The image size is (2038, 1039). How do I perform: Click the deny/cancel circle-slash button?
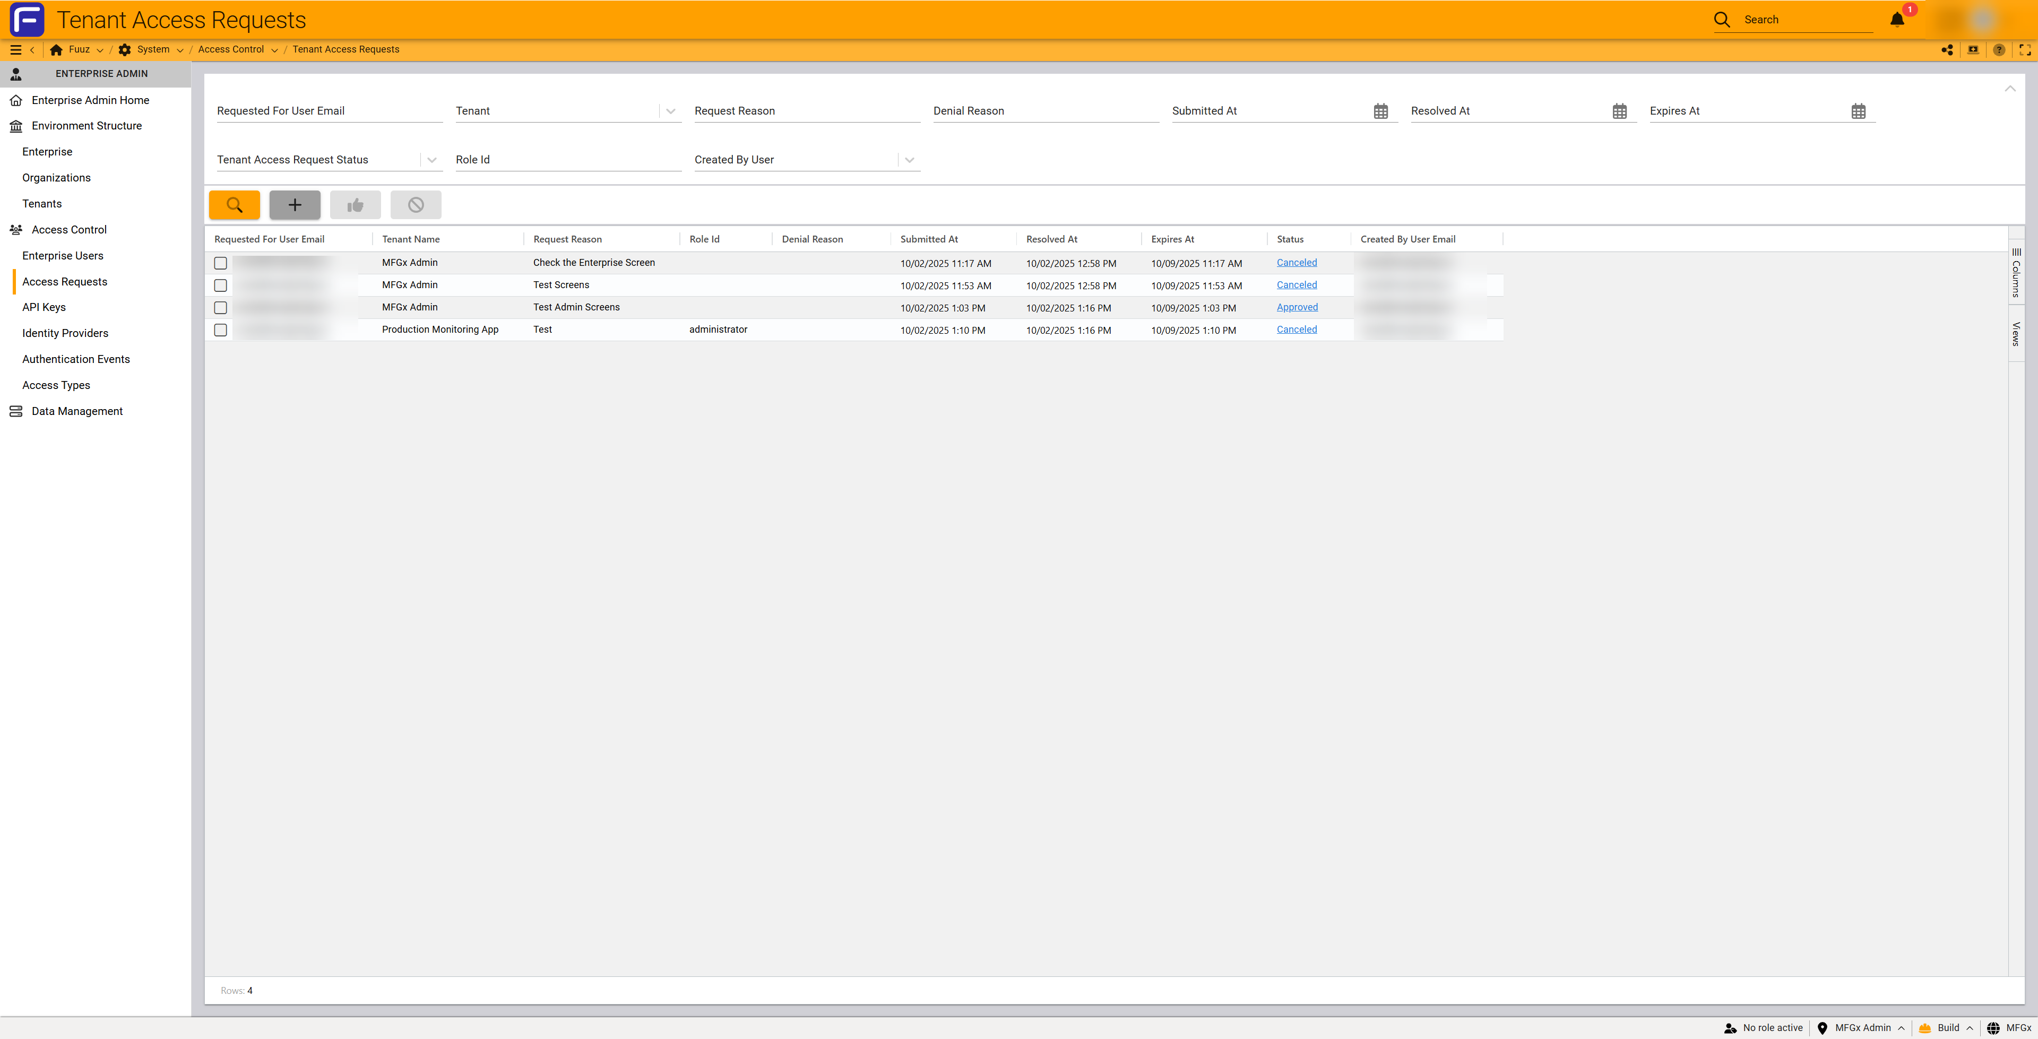pos(416,205)
